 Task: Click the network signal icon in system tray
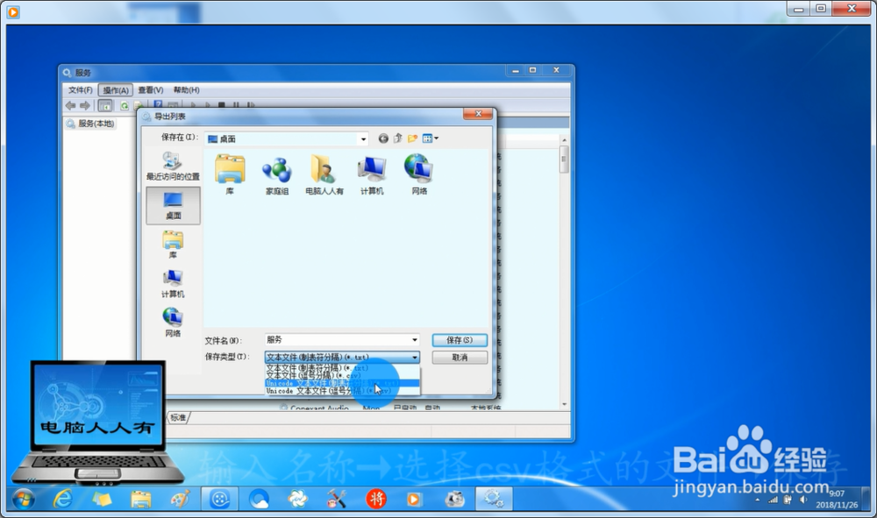click(x=774, y=500)
